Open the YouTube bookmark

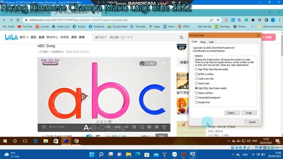(x=25, y=26)
